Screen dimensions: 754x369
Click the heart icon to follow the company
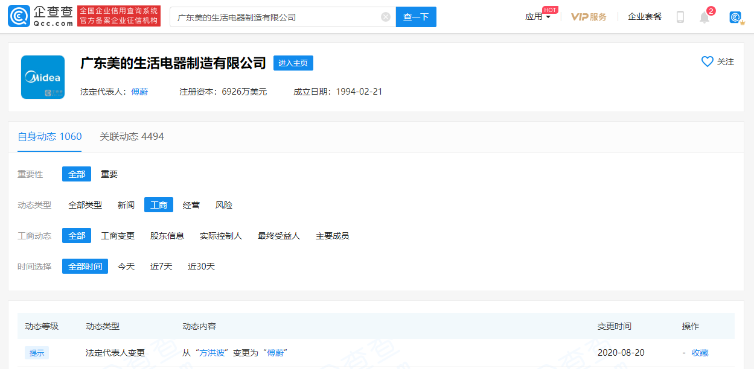[707, 61]
